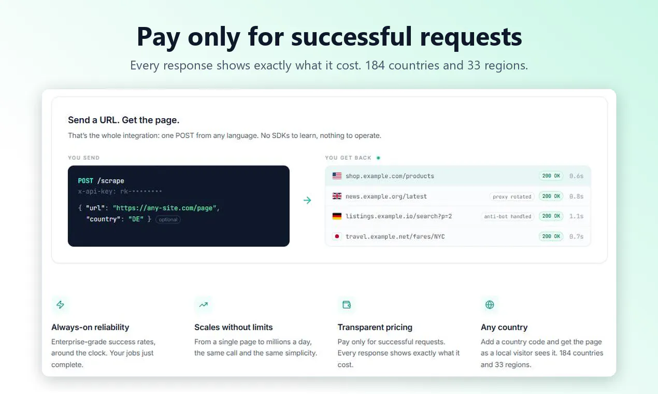This screenshot has width=658, height=394.
Task: Click the "Scales without limits" feature title
Action: pos(233,327)
